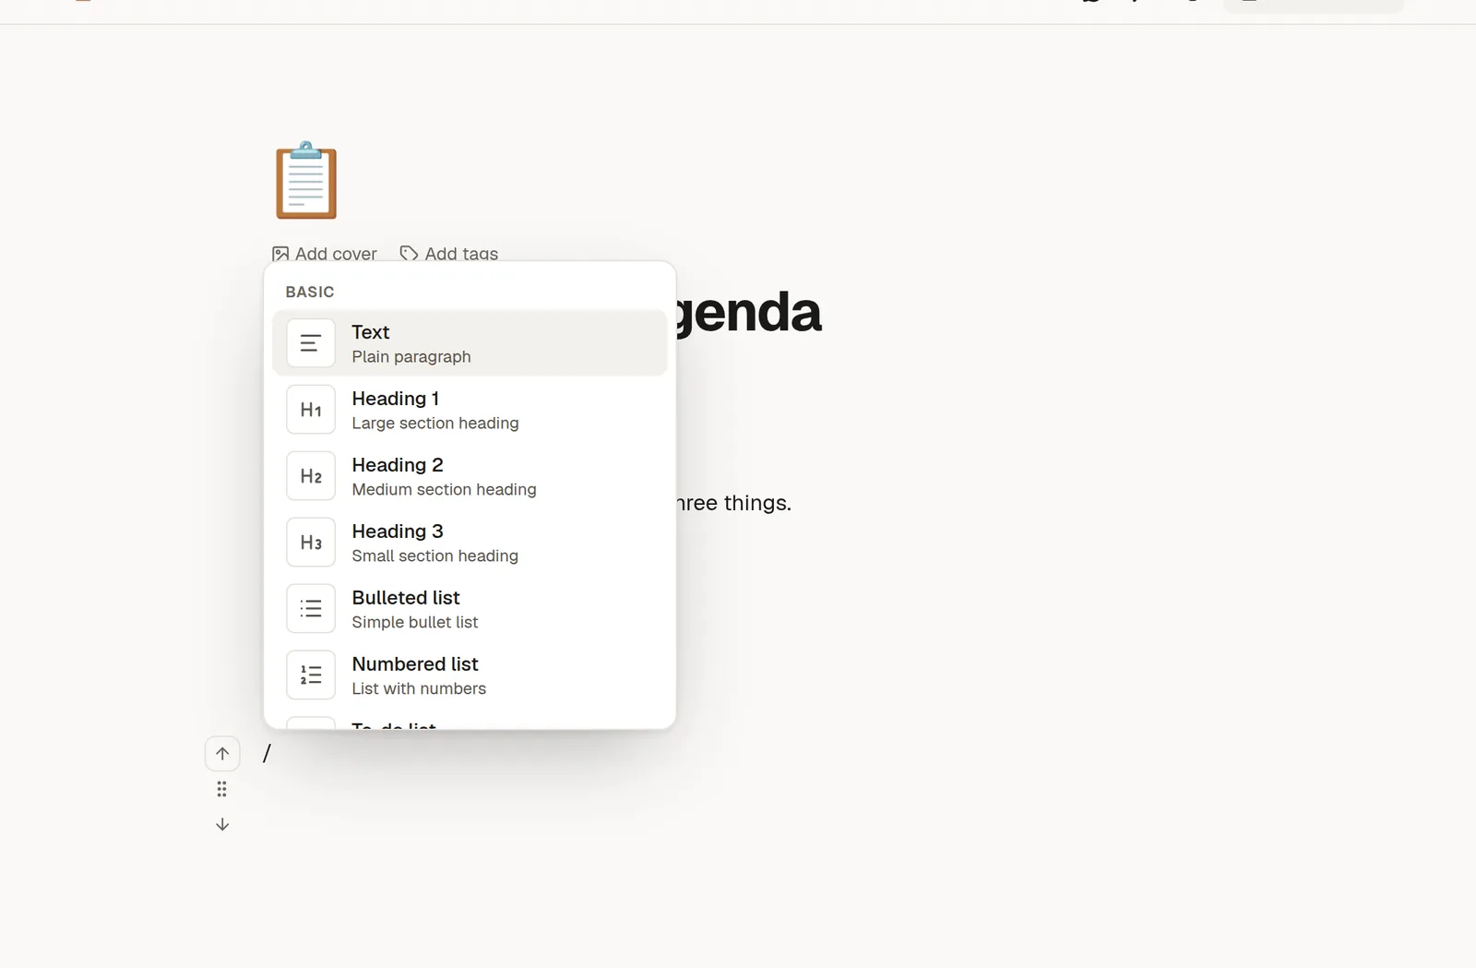Screen dimensions: 1476x968
Task: Click the bulleted list icon
Action: (x=311, y=609)
